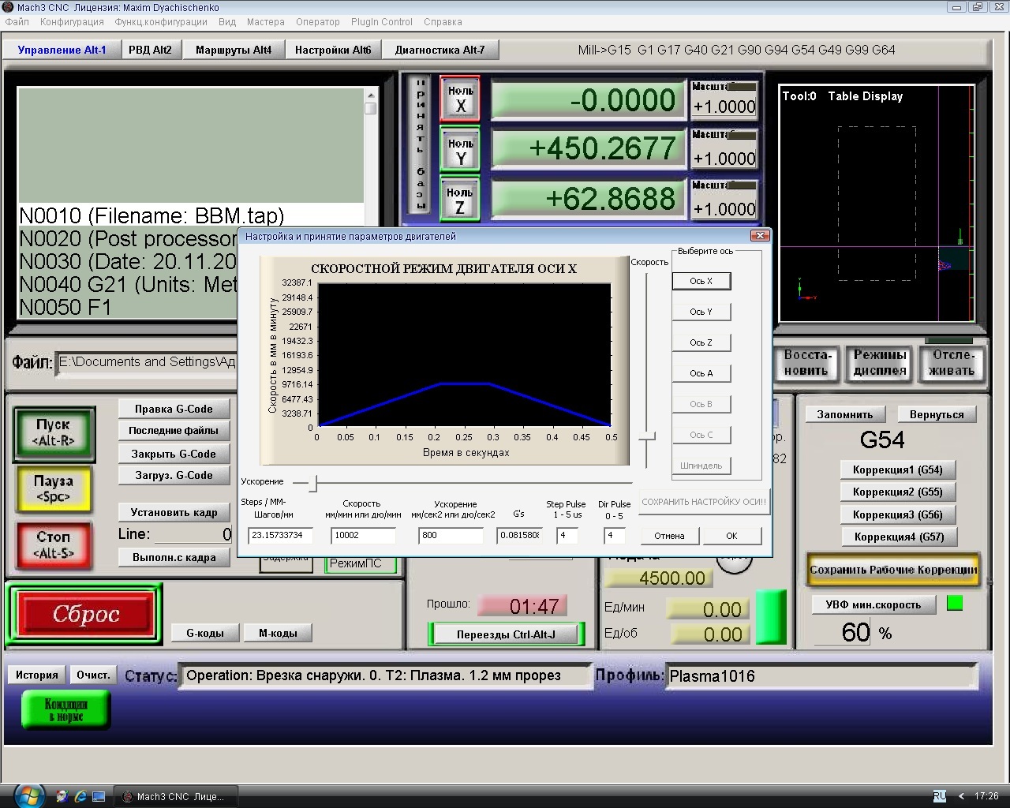Viewport: 1010px width, 808px height.
Task: Open the M-коды reference button
Action: [279, 633]
